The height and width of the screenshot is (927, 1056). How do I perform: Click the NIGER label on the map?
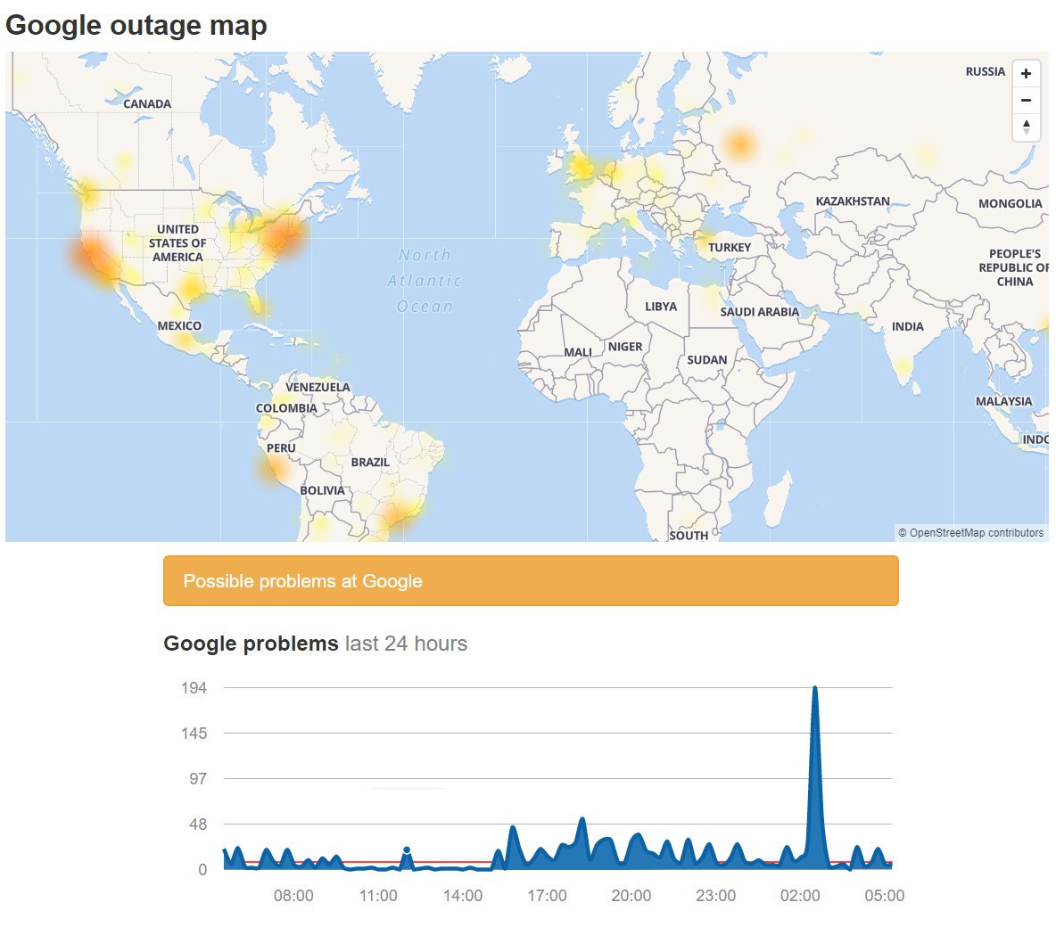[625, 347]
